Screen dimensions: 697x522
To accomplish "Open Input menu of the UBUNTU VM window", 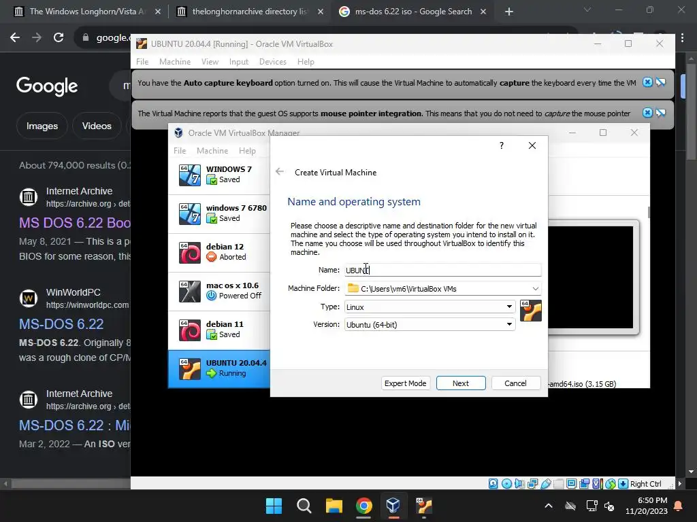I will [239, 62].
